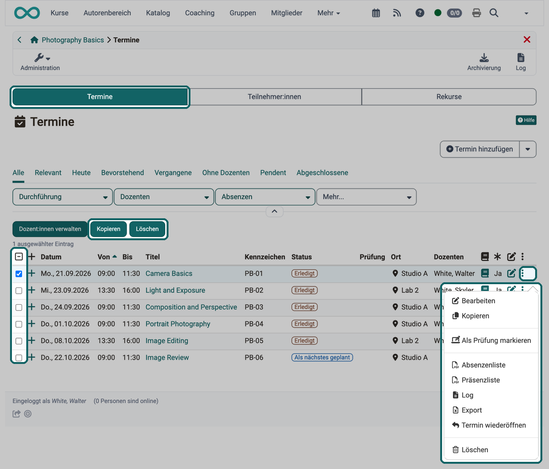The height and width of the screenshot is (469, 549).
Task: Open the calendar icon in top bar
Action: [x=376, y=13]
